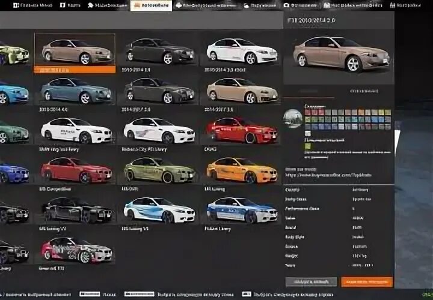Click the wide key hint badge in the bottom bar

point(139,294)
